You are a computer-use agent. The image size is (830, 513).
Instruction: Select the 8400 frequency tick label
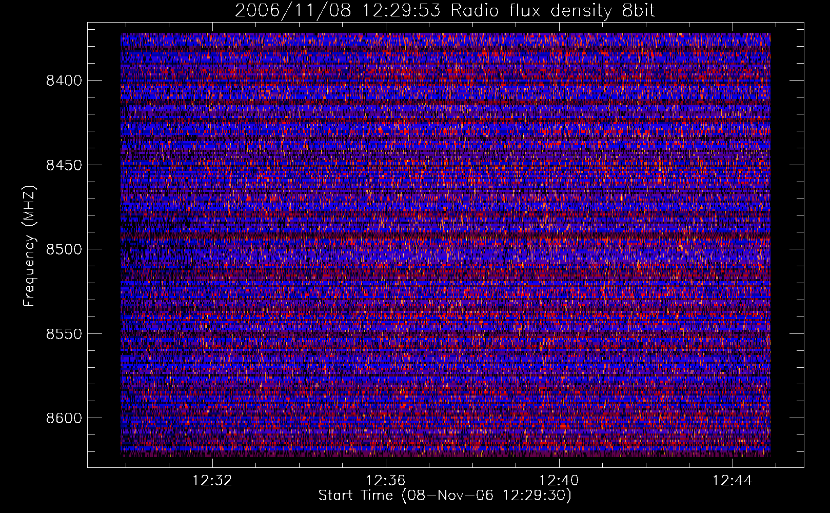click(64, 81)
